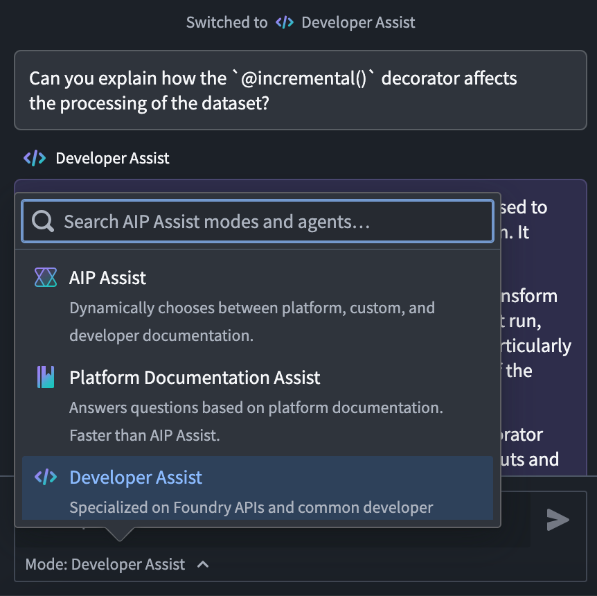Image resolution: width=597 pixels, height=596 pixels.
Task: Select the Developer Assist mode option
Action: [x=258, y=488]
